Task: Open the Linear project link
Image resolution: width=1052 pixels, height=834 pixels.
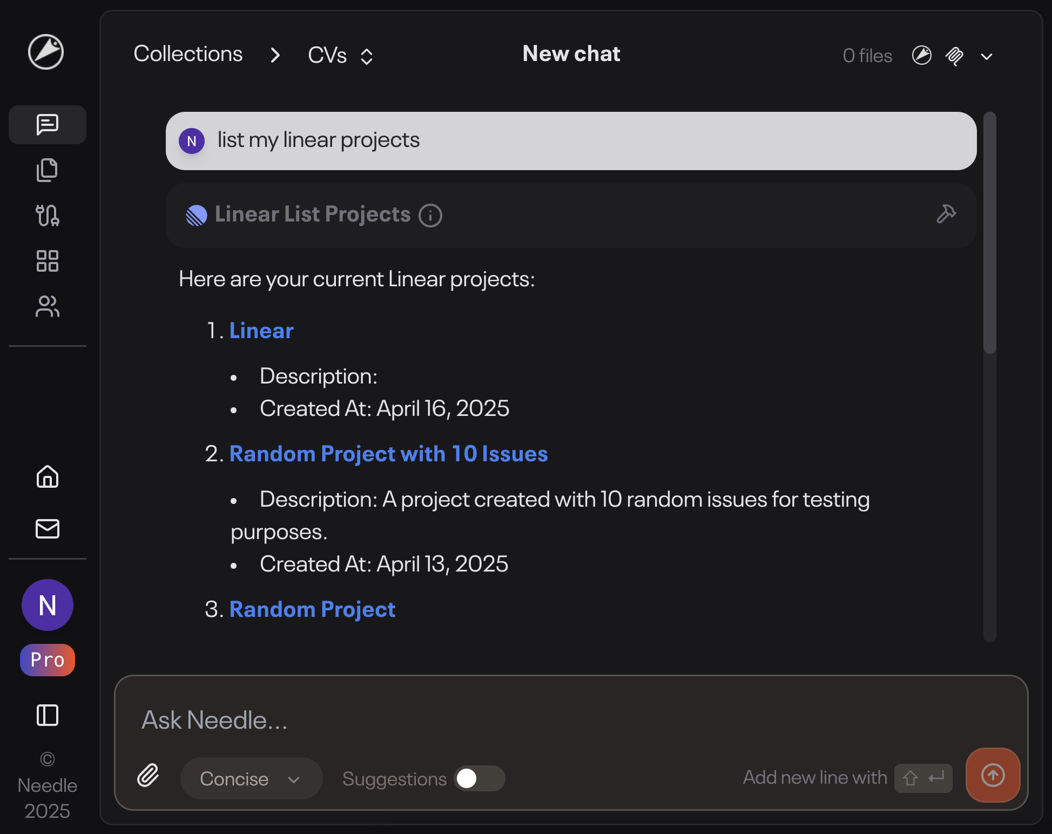Action: (261, 331)
